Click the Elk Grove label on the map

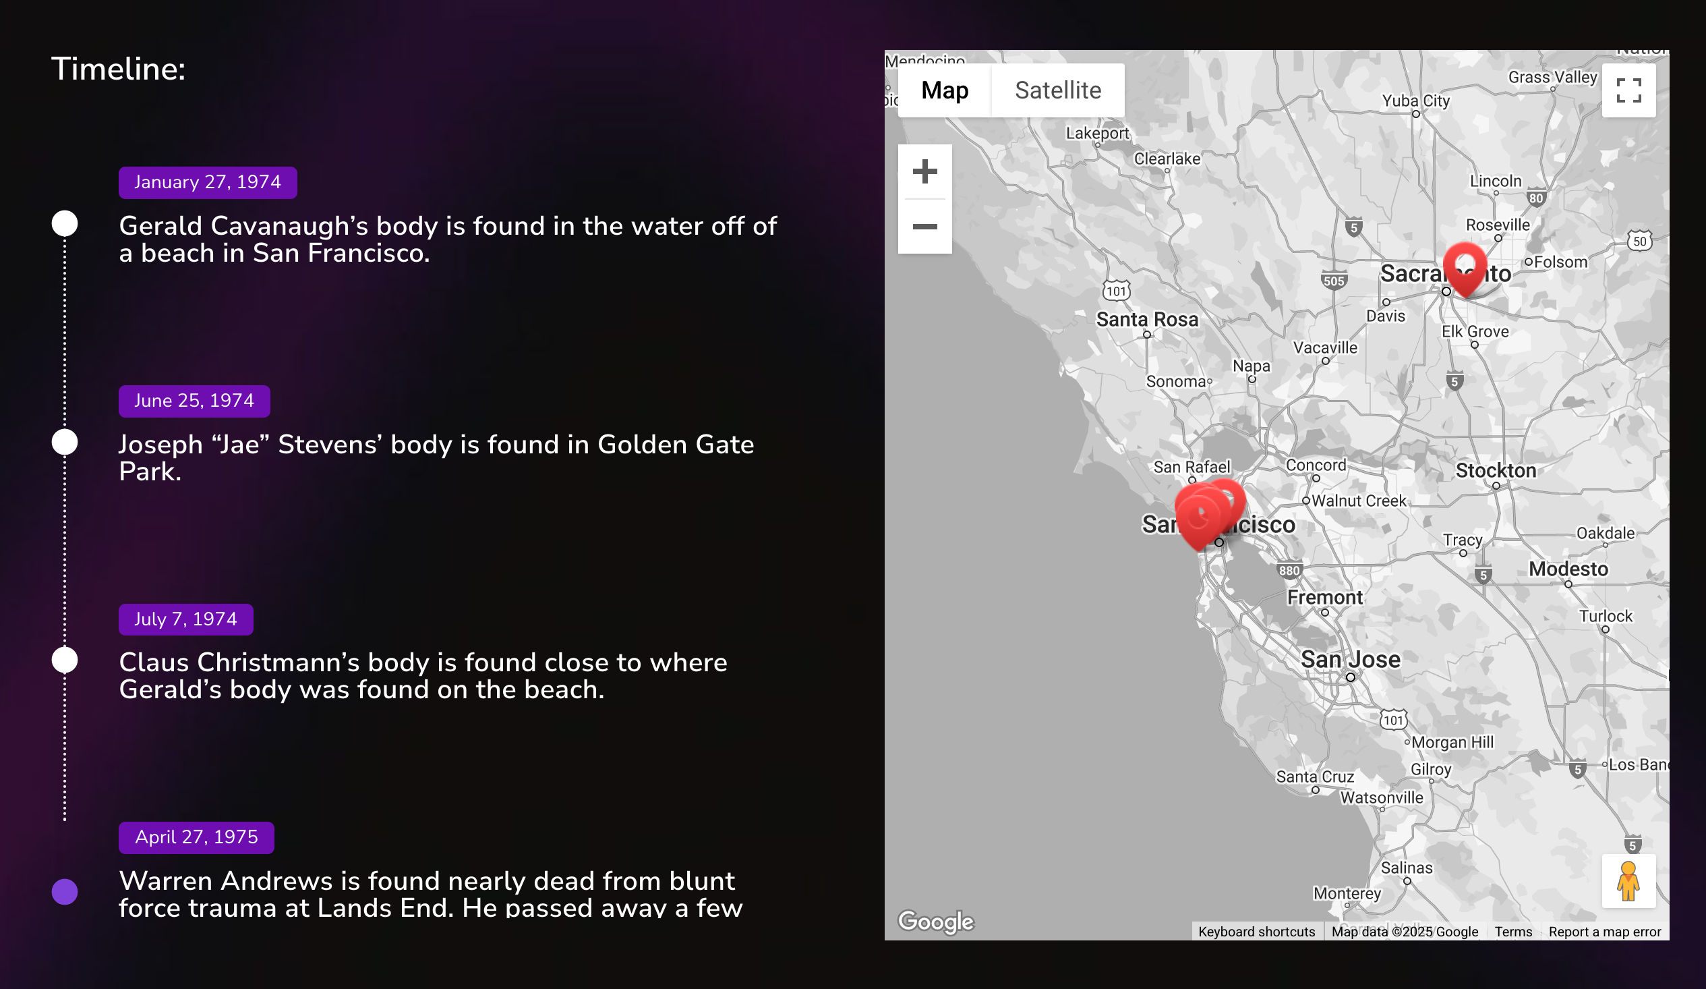click(x=1475, y=331)
